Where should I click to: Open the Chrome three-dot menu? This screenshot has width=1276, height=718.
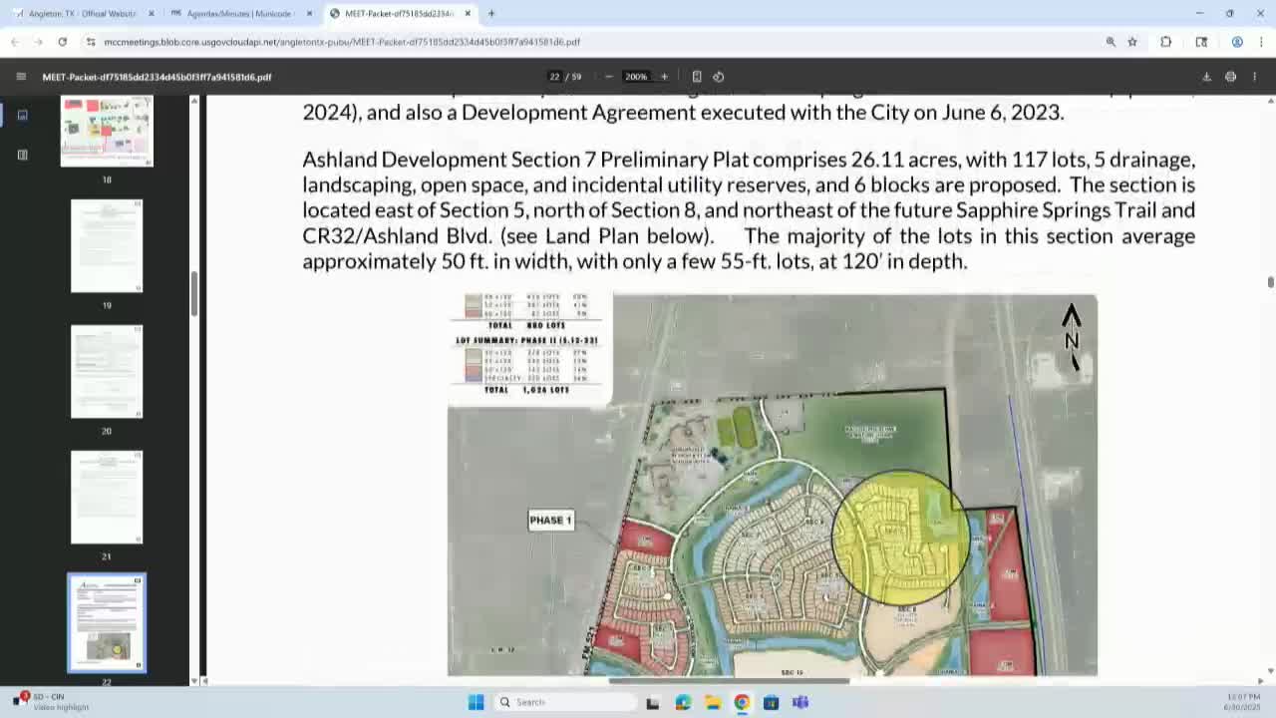pyautogui.click(x=1262, y=42)
